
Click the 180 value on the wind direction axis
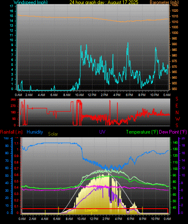pos(13,113)
